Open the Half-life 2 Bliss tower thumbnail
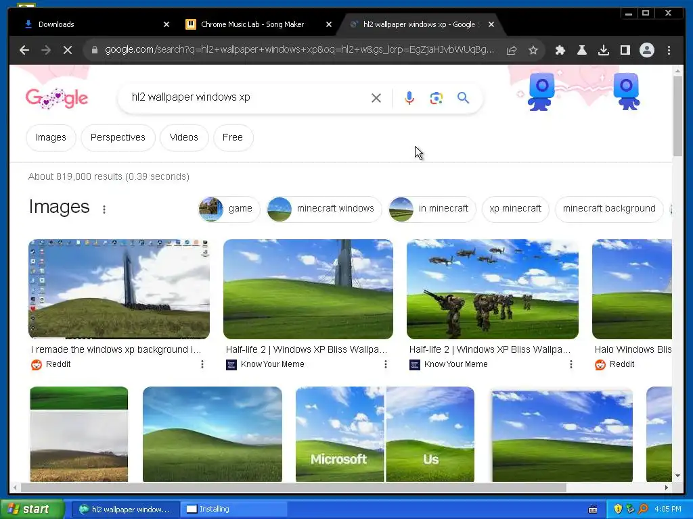Image resolution: width=693 pixels, height=519 pixels. (x=308, y=289)
